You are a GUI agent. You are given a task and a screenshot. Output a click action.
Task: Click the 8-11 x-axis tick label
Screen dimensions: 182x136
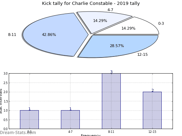click(111, 132)
